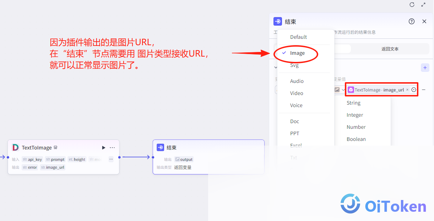This screenshot has width=434, height=221.
Task: Click the circular variable picker icon
Action: pos(414,90)
